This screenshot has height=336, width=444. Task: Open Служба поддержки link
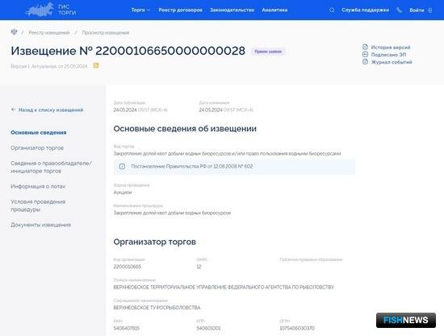365,10
